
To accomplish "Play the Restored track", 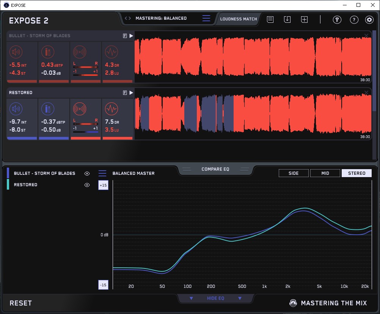I will pyautogui.click(x=131, y=93).
